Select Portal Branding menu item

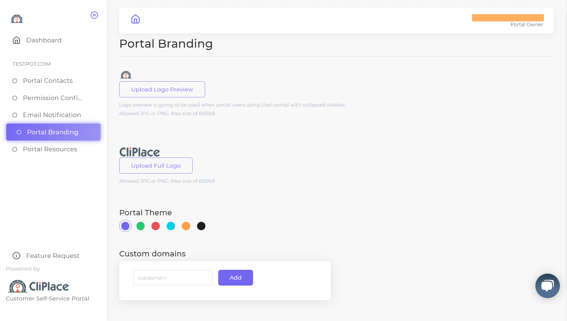[x=53, y=132]
